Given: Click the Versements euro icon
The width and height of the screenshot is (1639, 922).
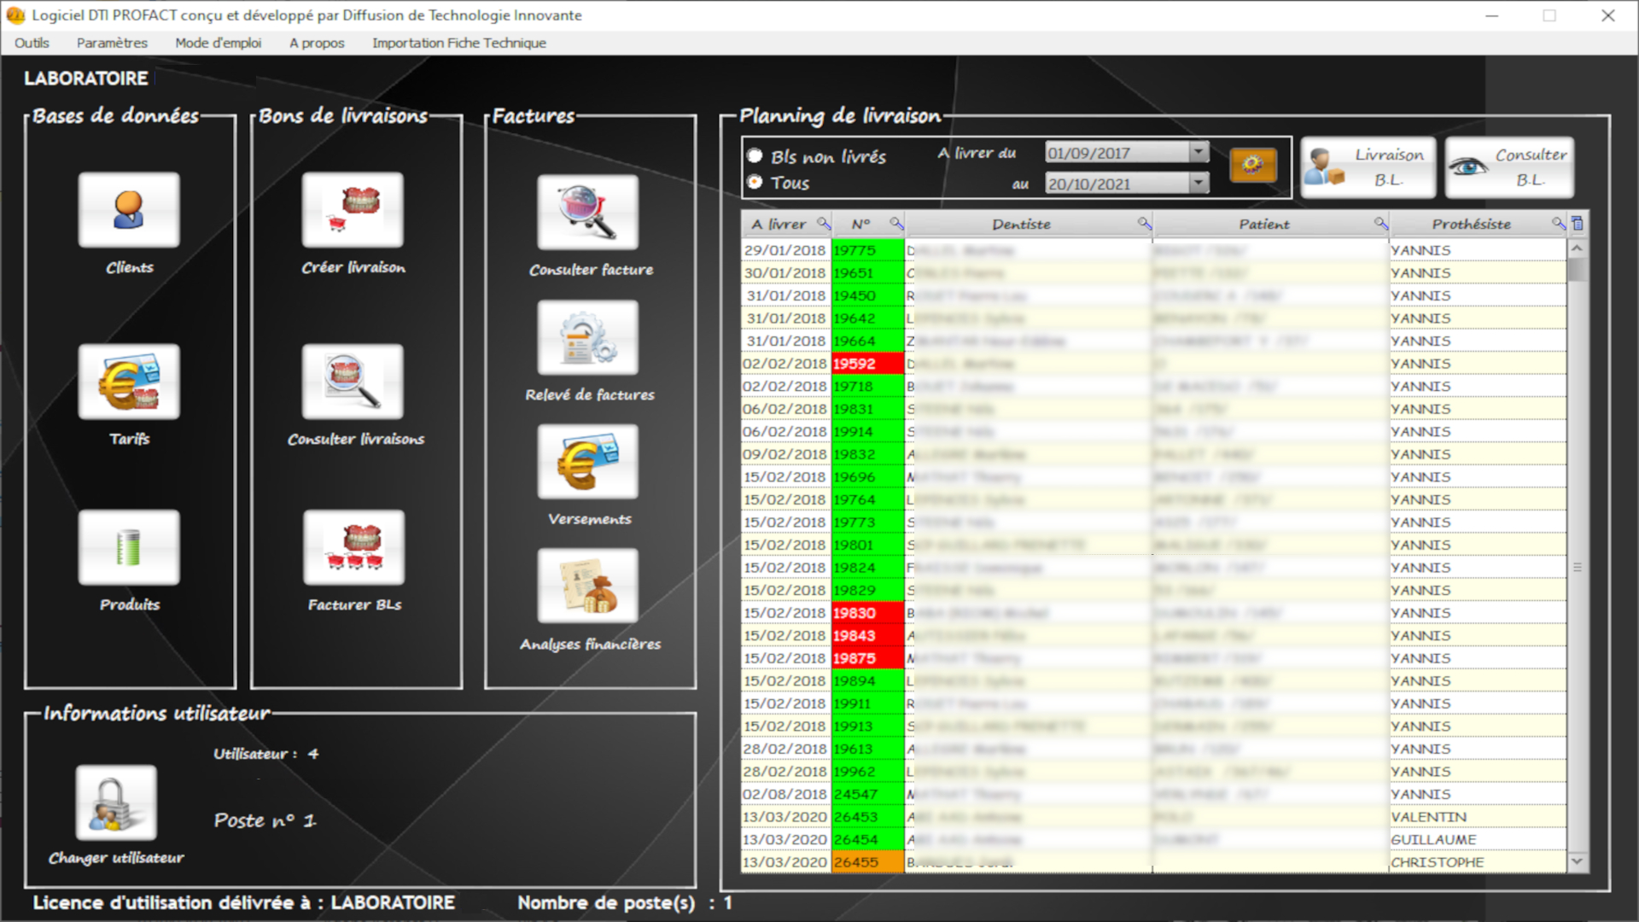Looking at the screenshot, I should [x=587, y=462].
